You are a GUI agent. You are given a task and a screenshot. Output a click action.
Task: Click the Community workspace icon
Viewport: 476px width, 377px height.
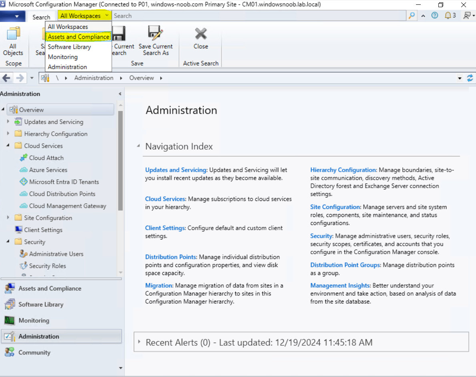click(x=10, y=353)
